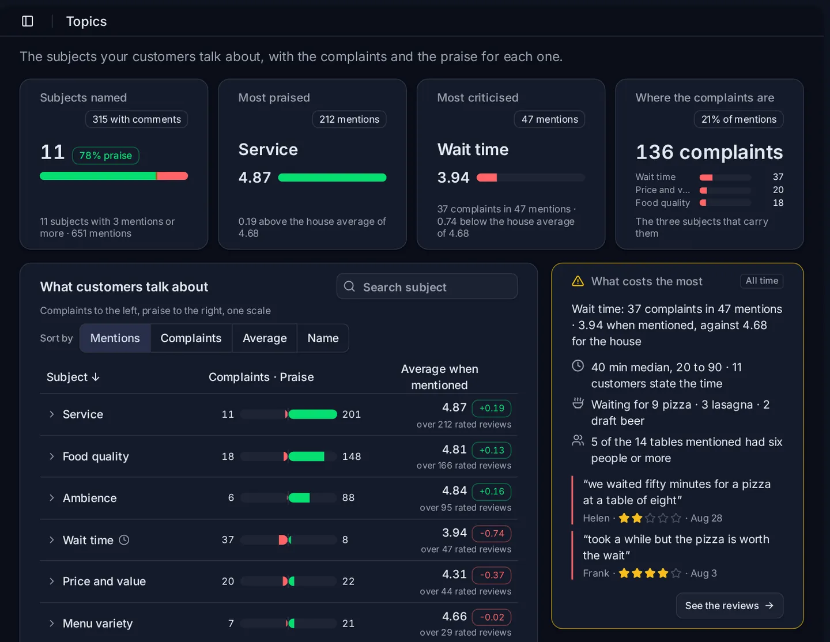Click the 78% praise progress bar
The width and height of the screenshot is (830, 642).
[x=114, y=176]
